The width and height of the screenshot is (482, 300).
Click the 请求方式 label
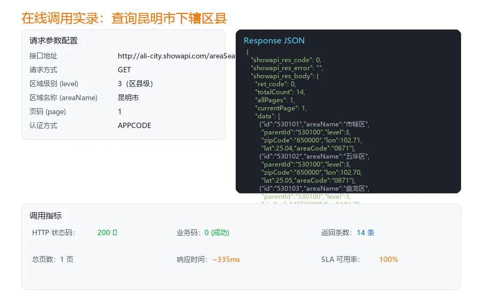43,70
